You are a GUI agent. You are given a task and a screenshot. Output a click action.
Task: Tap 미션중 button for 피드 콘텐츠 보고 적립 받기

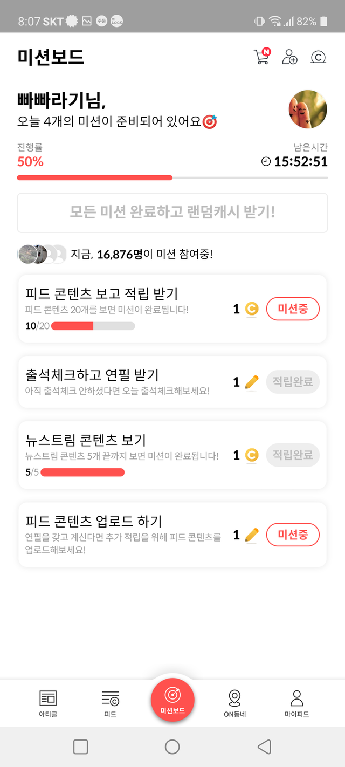(293, 309)
